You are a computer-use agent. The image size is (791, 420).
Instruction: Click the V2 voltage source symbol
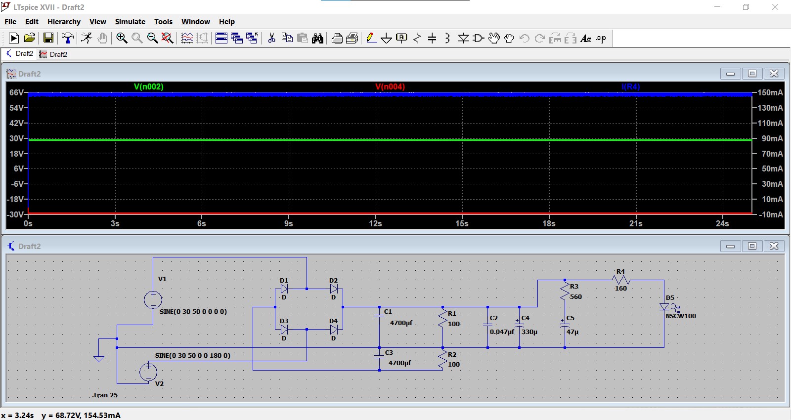[x=148, y=372]
